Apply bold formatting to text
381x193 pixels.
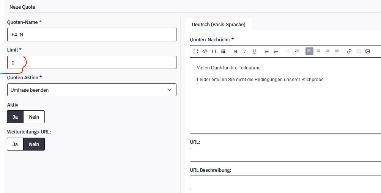tap(236, 51)
